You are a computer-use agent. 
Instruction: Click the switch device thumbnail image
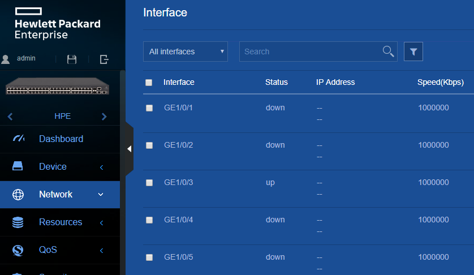coord(58,86)
